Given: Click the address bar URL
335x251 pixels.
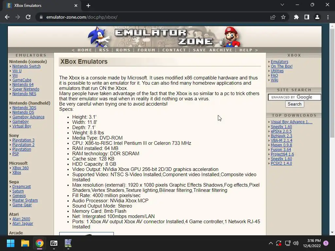Looking at the screenshot, I should click(x=82, y=17).
